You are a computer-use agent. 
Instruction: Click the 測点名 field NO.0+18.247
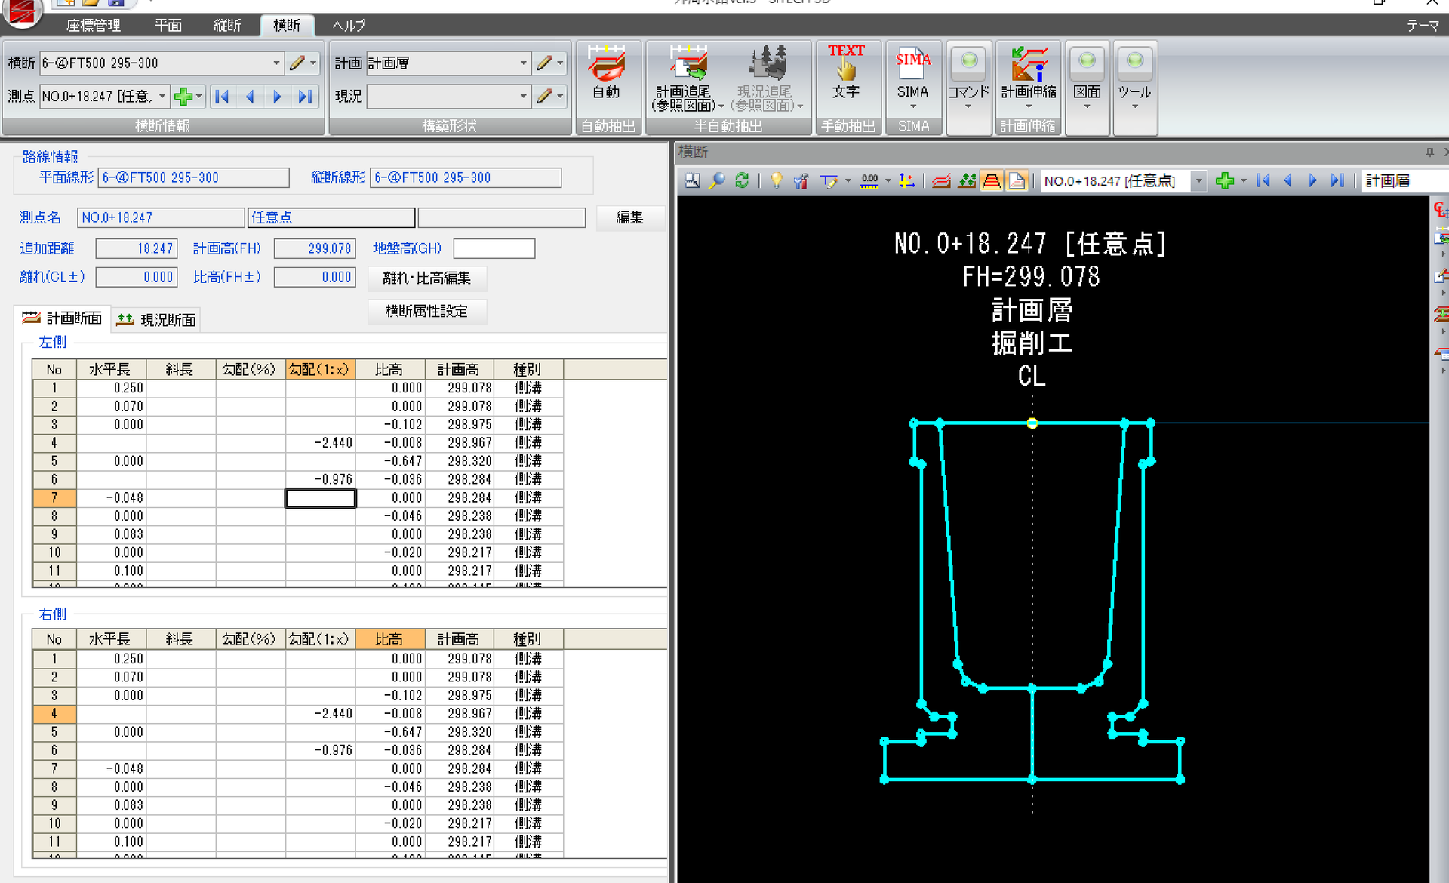tap(162, 217)
